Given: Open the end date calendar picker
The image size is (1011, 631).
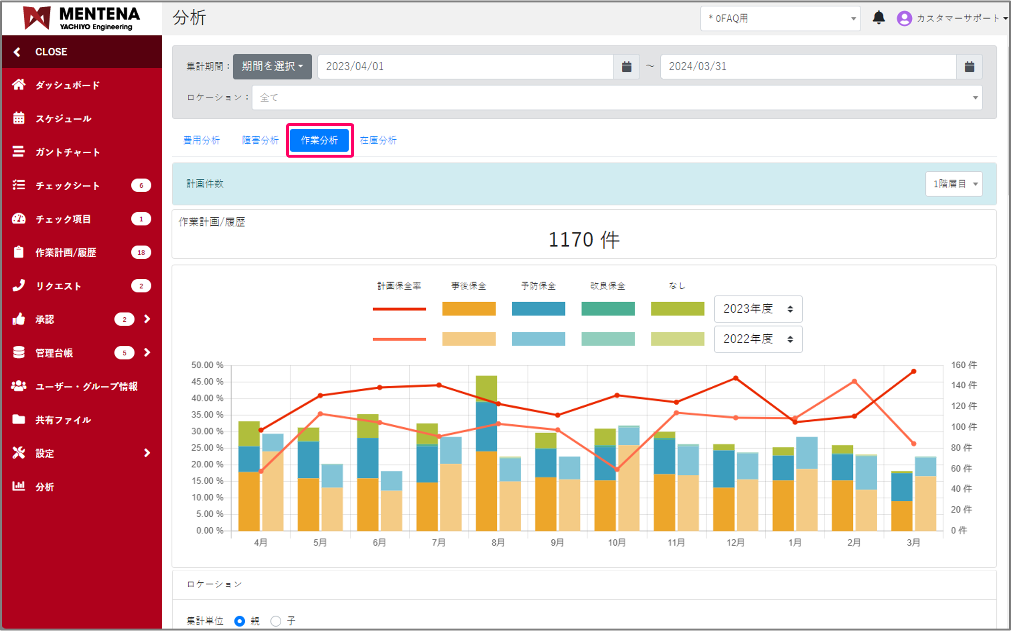Looking at the screenshot, I should tap(969, 67).
